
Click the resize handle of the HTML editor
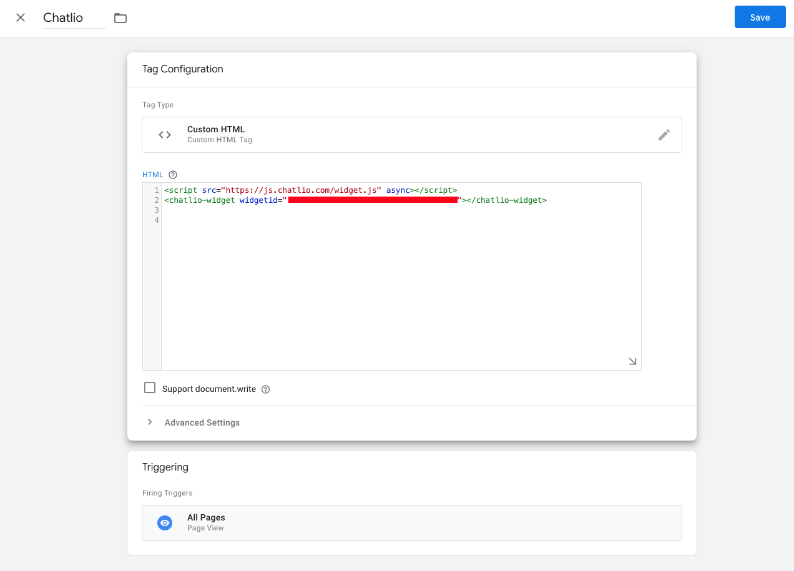(632, 361)
